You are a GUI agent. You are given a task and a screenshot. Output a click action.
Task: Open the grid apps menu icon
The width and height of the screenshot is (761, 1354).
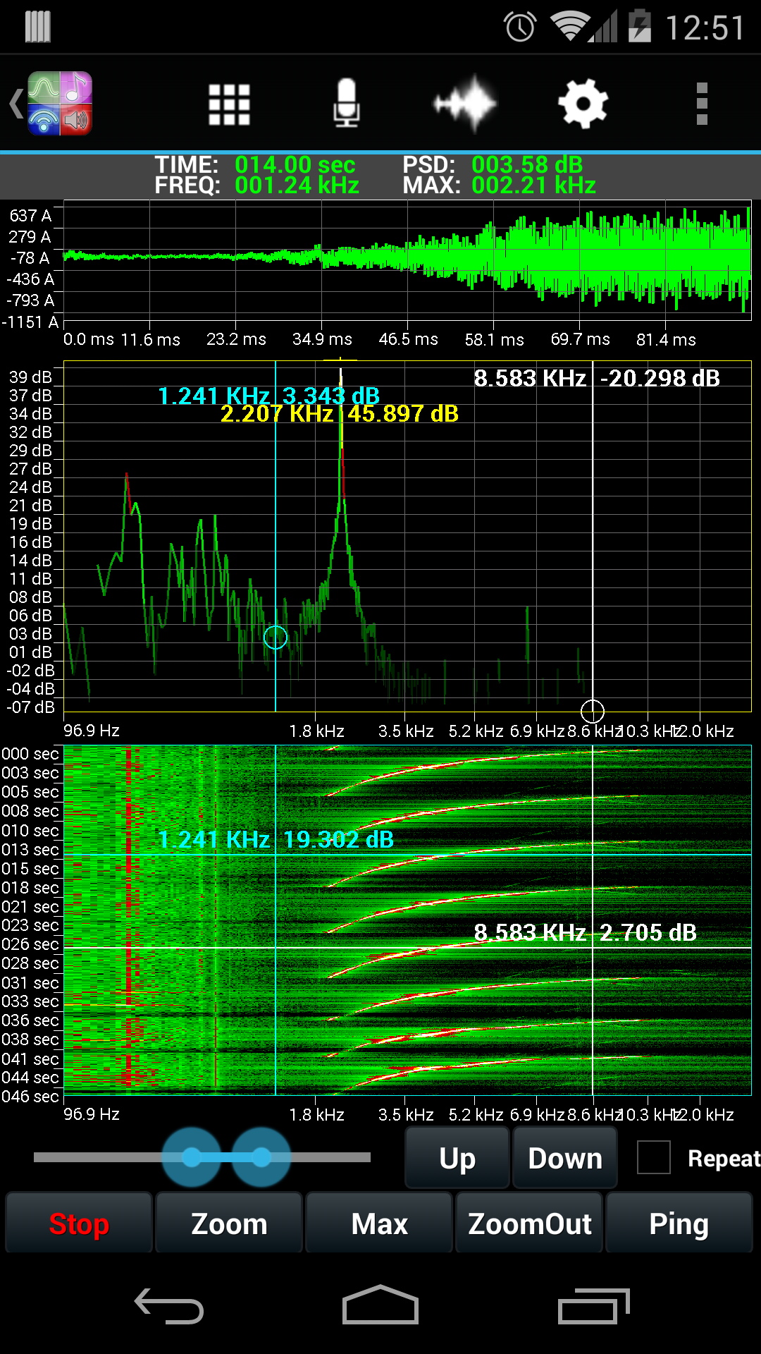point(229,104)
